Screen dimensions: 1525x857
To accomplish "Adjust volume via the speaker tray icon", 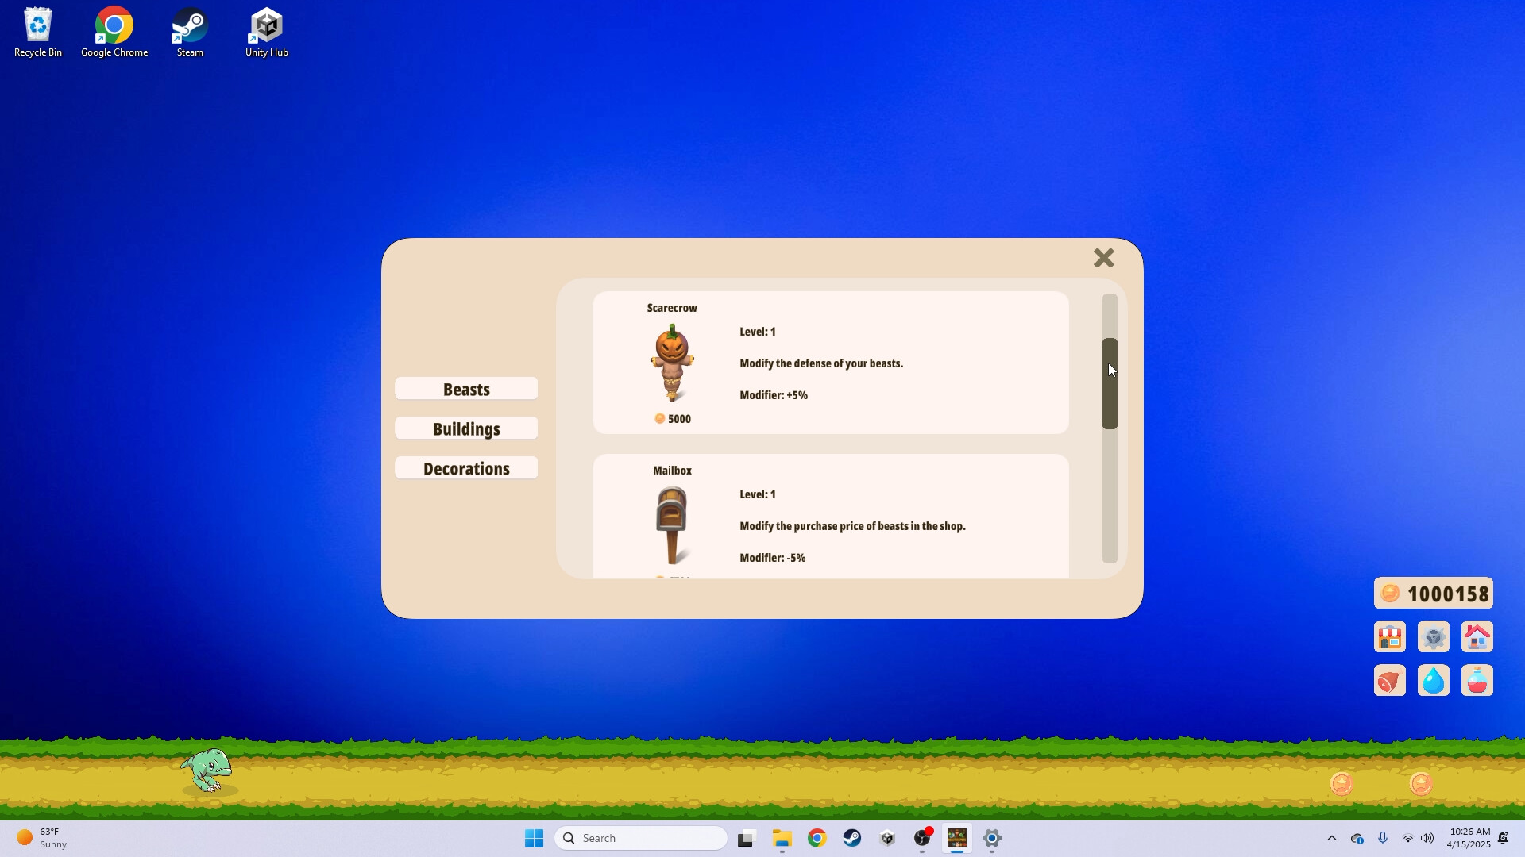I will (x=1427, y=838).
